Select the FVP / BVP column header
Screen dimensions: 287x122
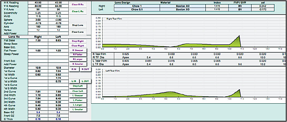[x=240, y=3]
